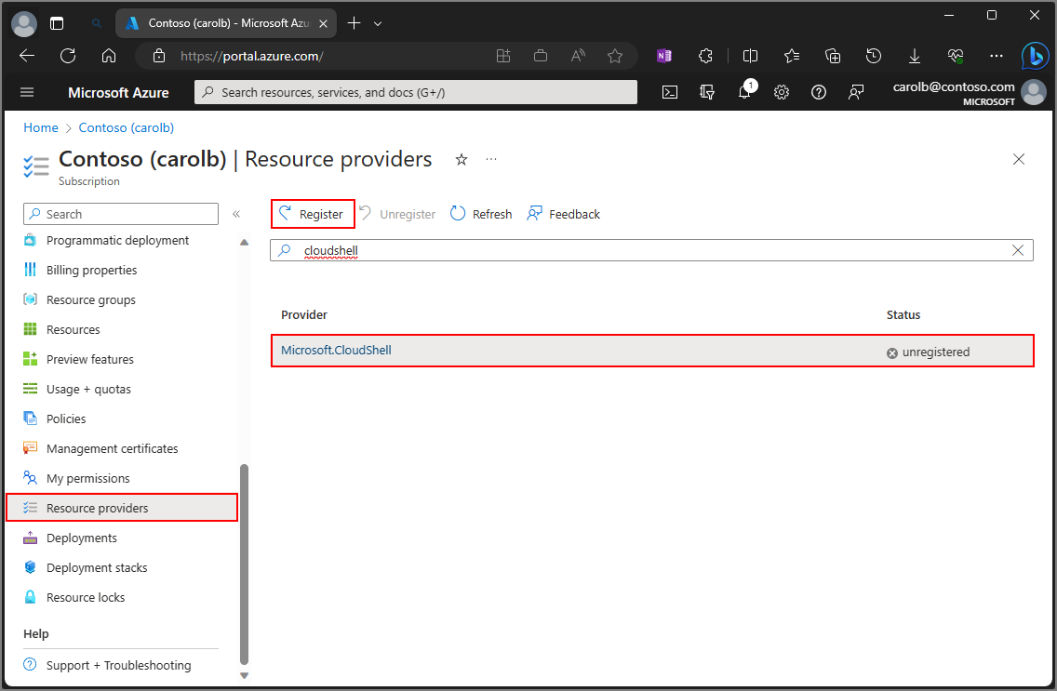Screen dimensions: 1057x691
Task: Collapse the left navigation menu
Action: 236,214
